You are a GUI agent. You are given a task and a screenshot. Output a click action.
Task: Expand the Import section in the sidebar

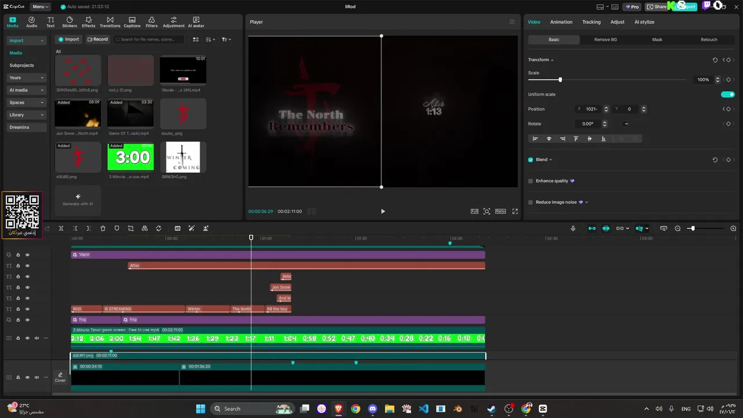pyautogui.click(x=26, y=41)
